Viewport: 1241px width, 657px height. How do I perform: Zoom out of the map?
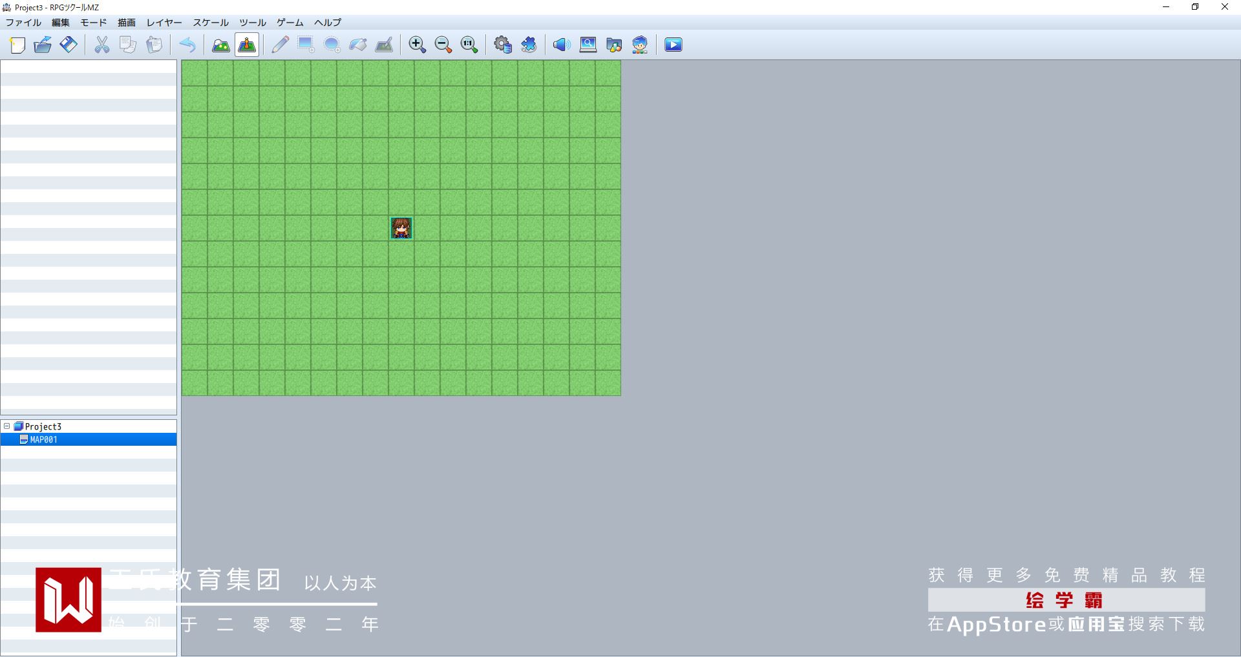point(443,45)
